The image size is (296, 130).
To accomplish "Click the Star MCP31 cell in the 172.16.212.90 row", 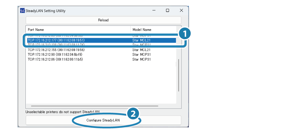I will [x=141, y=55].
